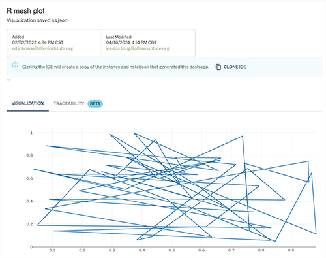Click the y-axis label 0.8
Screen dimensions: 326x258
pos(29,155)
